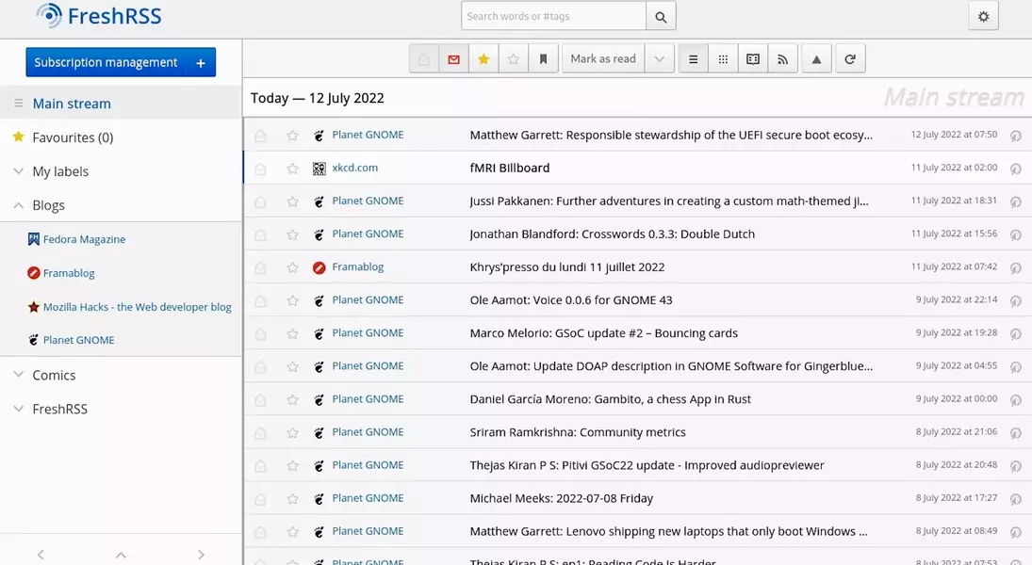Open Ole Aamot Voice 0.0.6 article
1032x565 pixels.
(570, 300)
